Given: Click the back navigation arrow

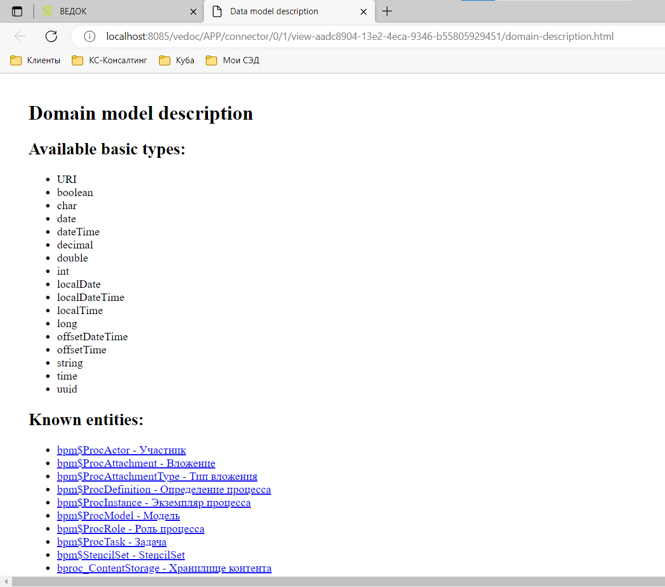Looking at the screenshot, I should point(20,36).
